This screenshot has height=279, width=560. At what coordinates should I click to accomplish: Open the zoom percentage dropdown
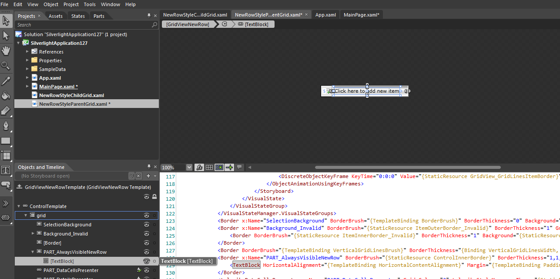(x=189, y=167)
